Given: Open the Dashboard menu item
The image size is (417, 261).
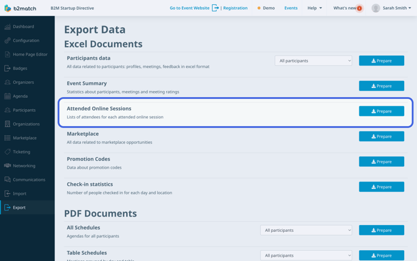Looking at the screenshot, I should click(27, 27).
